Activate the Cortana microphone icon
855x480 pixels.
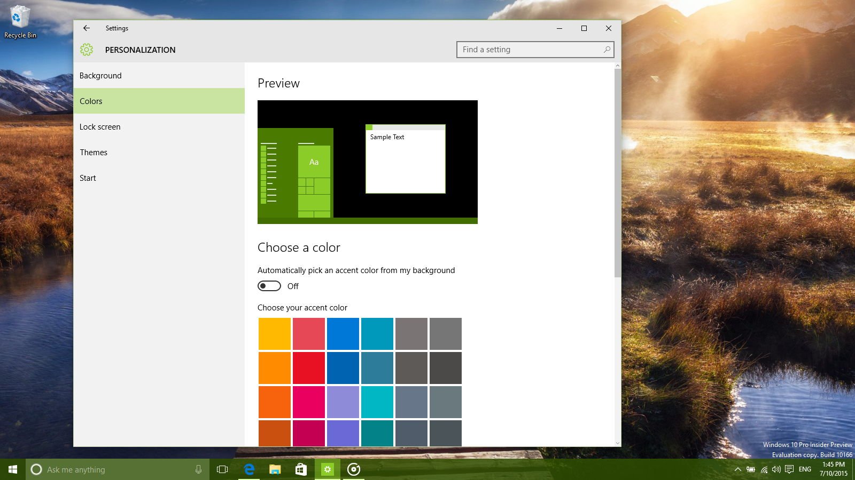(x=198, y=469)
